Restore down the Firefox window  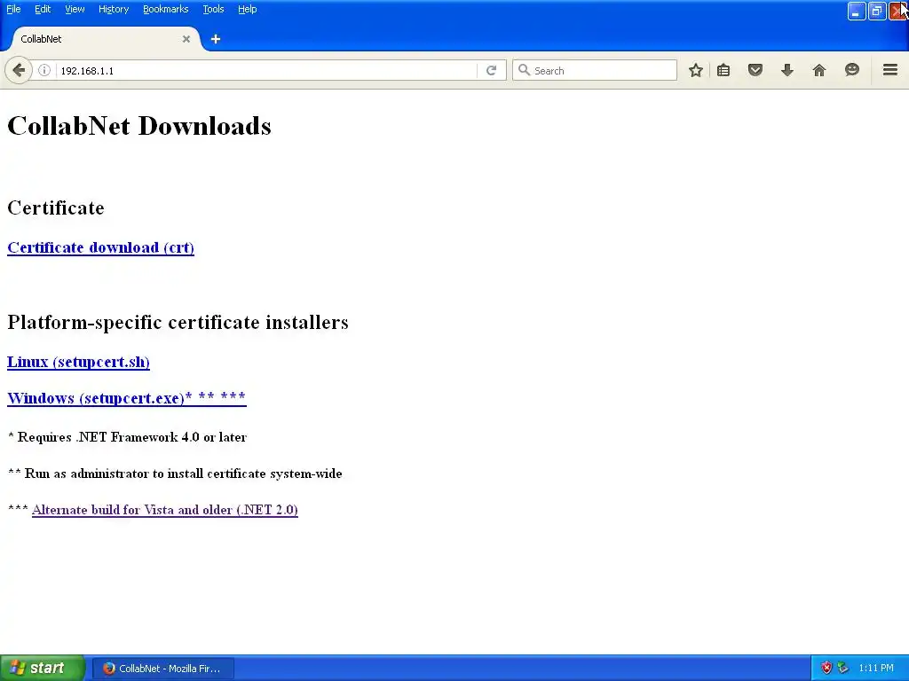pos(877,11)
